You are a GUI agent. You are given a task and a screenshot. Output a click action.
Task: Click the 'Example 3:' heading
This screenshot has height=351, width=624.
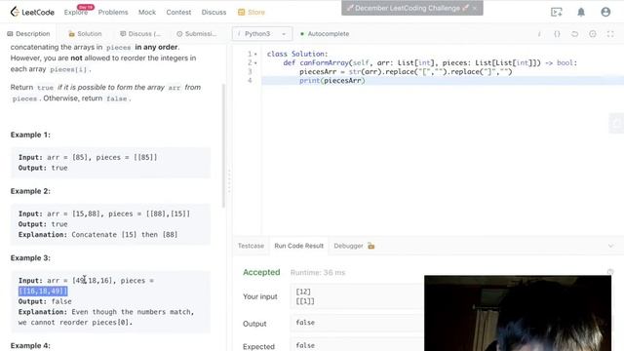click(x=30, y=258)
